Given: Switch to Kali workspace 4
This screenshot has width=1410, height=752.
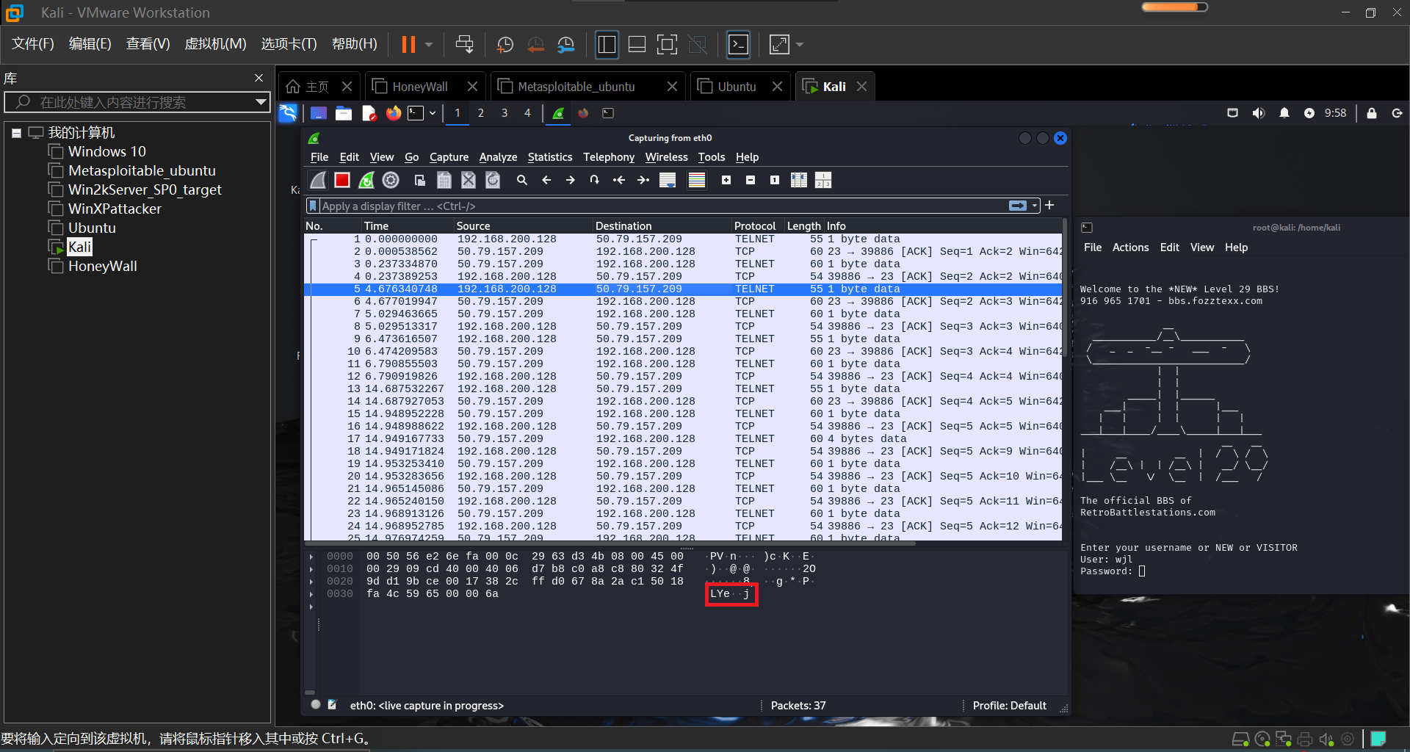Looking at the screenshot, I should [x=527, y=113].
